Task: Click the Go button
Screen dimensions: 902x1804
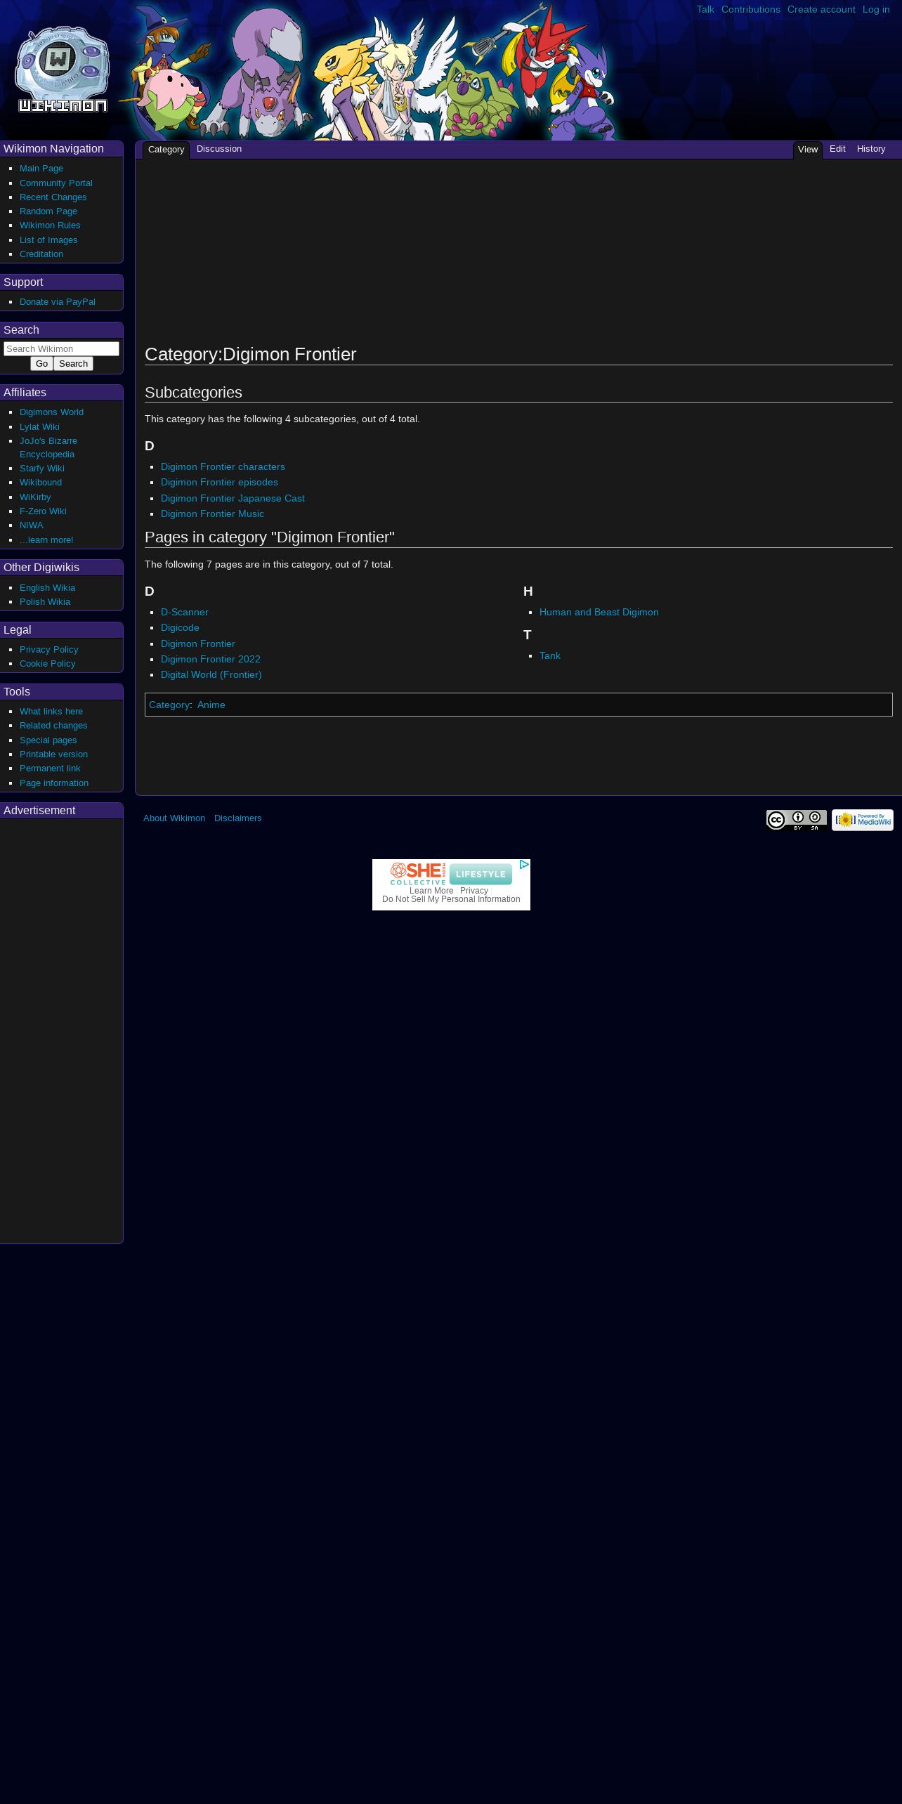Action: 41,364
